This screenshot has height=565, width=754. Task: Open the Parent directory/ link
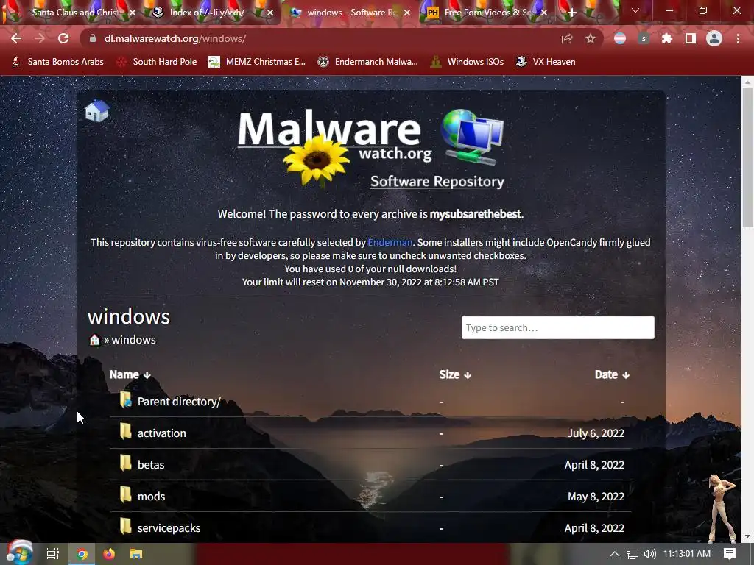tap(179, 402)
